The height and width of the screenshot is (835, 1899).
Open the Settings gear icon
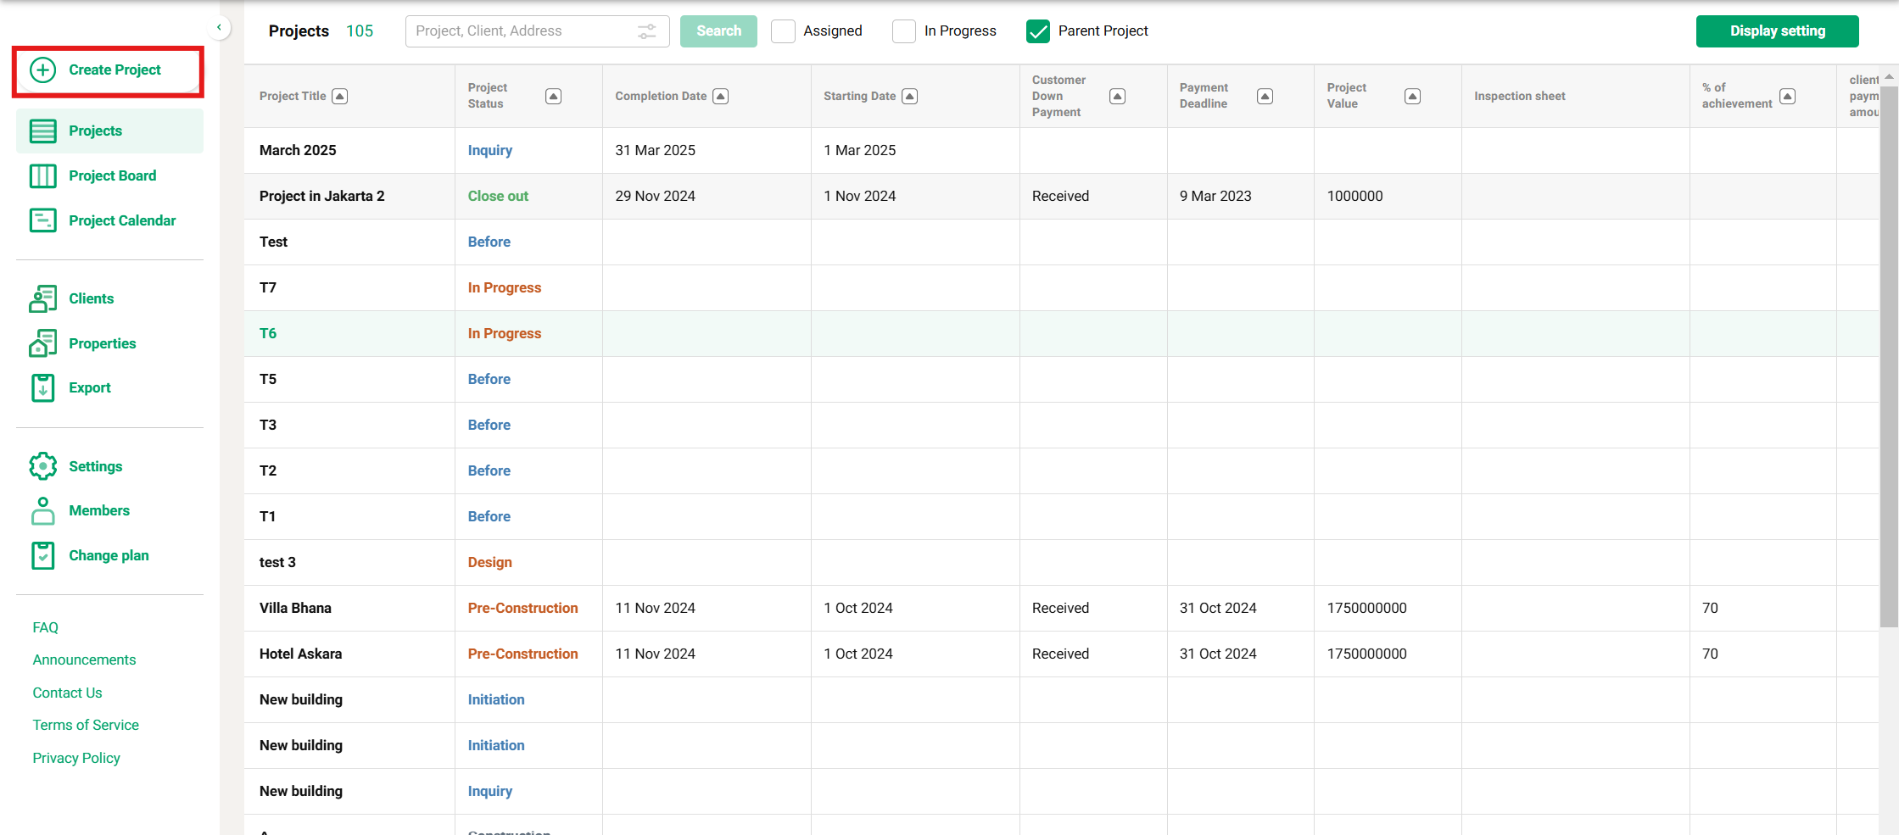click(43, 466)
